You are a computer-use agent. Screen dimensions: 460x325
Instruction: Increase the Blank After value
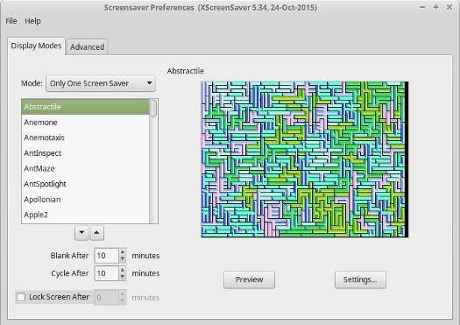(123, 252)
